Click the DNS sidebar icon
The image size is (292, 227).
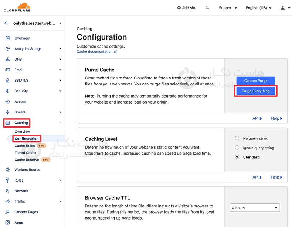click(7, 59)
